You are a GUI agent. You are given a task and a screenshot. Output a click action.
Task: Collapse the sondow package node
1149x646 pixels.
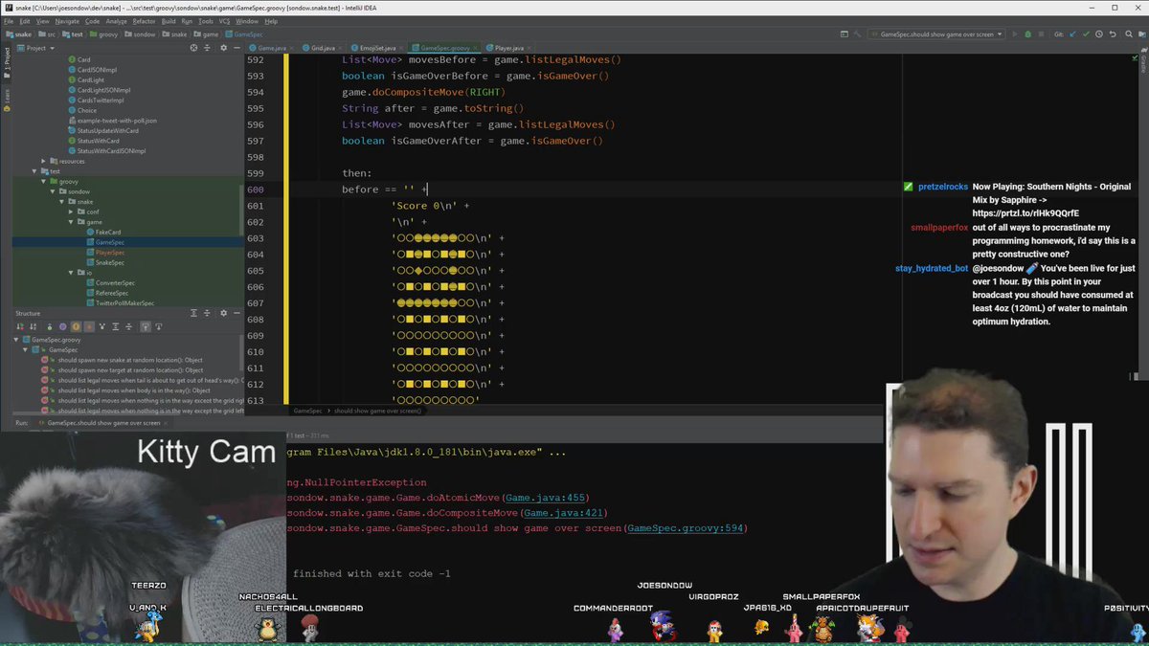(x=52, y=191)
